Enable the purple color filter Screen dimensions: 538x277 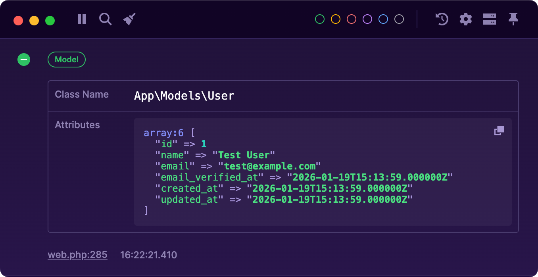tap(367, 19)
